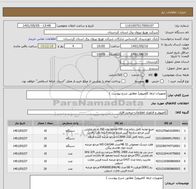The height and width of the screenshot is (189, 196).
Task: Click the LC2000 computer case item name
Action: coord(119,138)
